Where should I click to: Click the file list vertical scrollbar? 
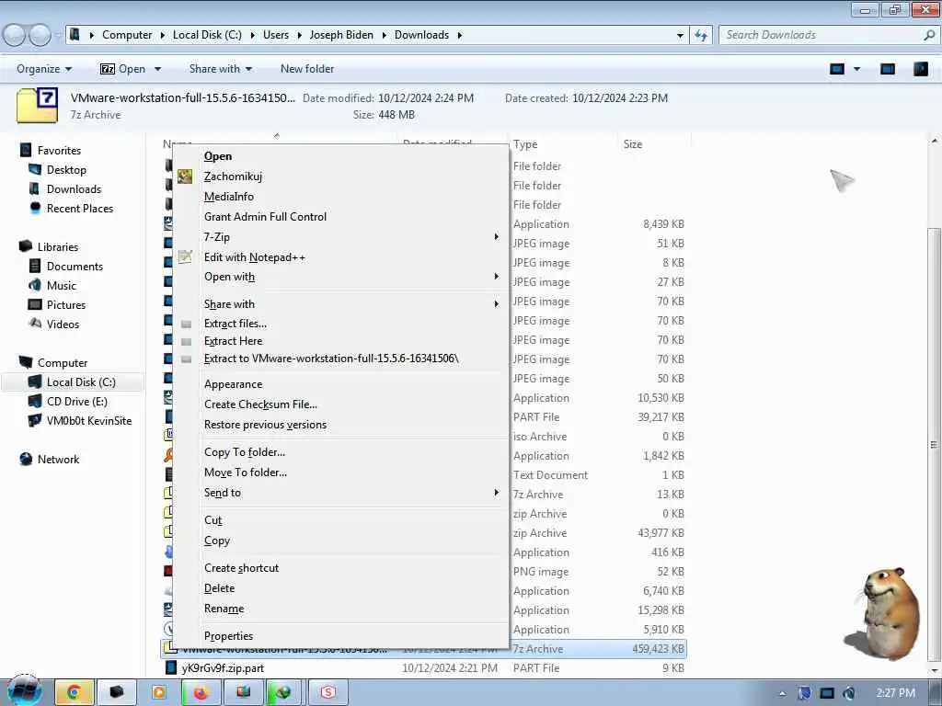tap(934, 444)
